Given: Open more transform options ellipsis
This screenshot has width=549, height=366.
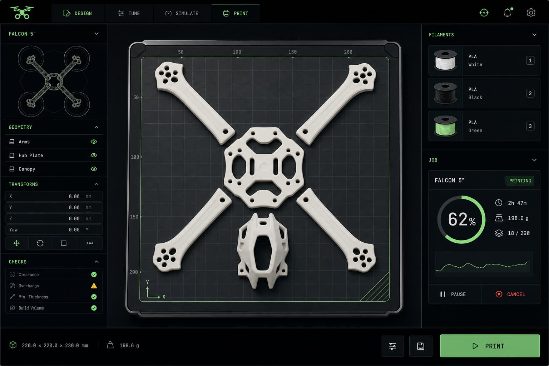Looking at the screenshot, I should [x=90, y=243].
